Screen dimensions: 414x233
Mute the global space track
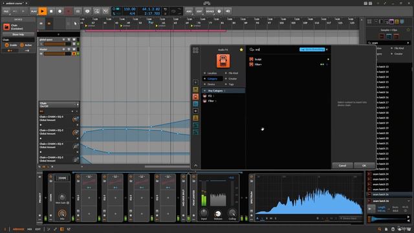[74, 39]
